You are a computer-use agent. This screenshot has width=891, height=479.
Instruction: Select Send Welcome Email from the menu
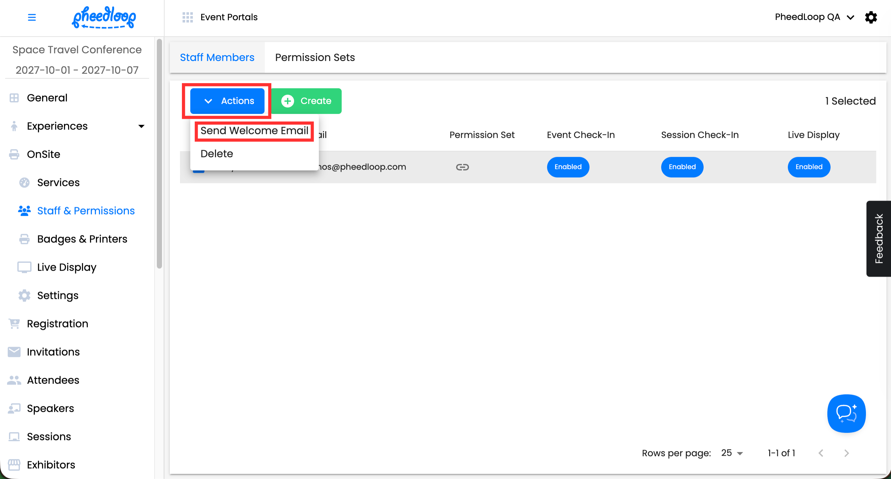(x=254, y=131)
